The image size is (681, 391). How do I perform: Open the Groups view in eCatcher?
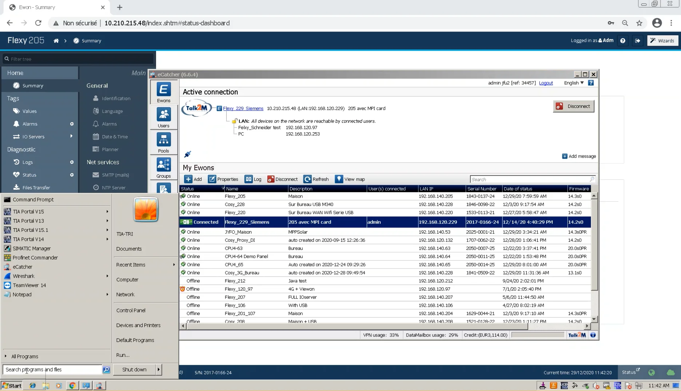coord(163,167)
